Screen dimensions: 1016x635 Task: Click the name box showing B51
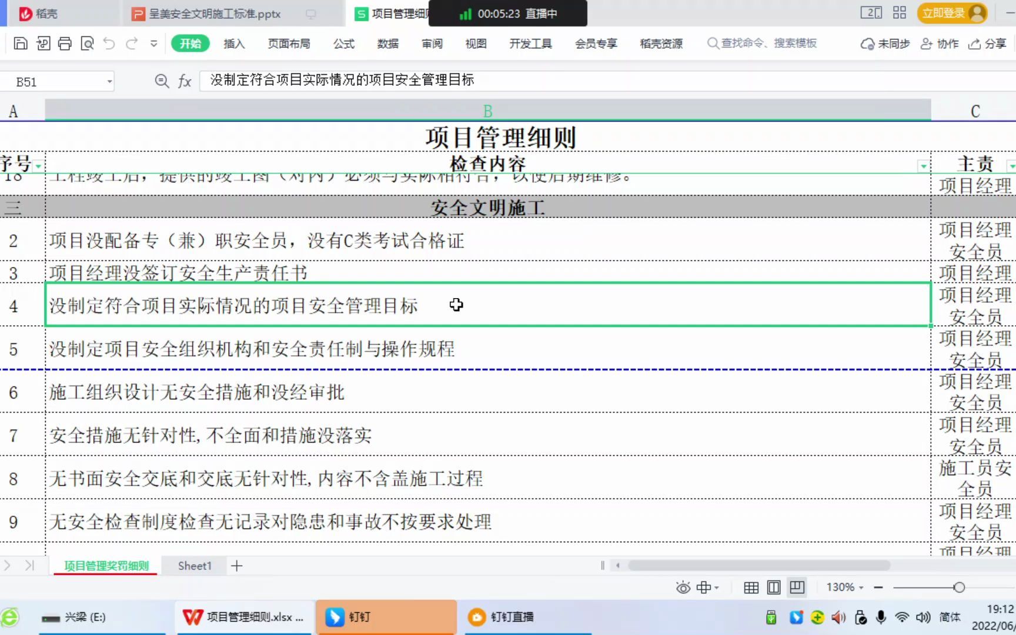coord(53,82)
